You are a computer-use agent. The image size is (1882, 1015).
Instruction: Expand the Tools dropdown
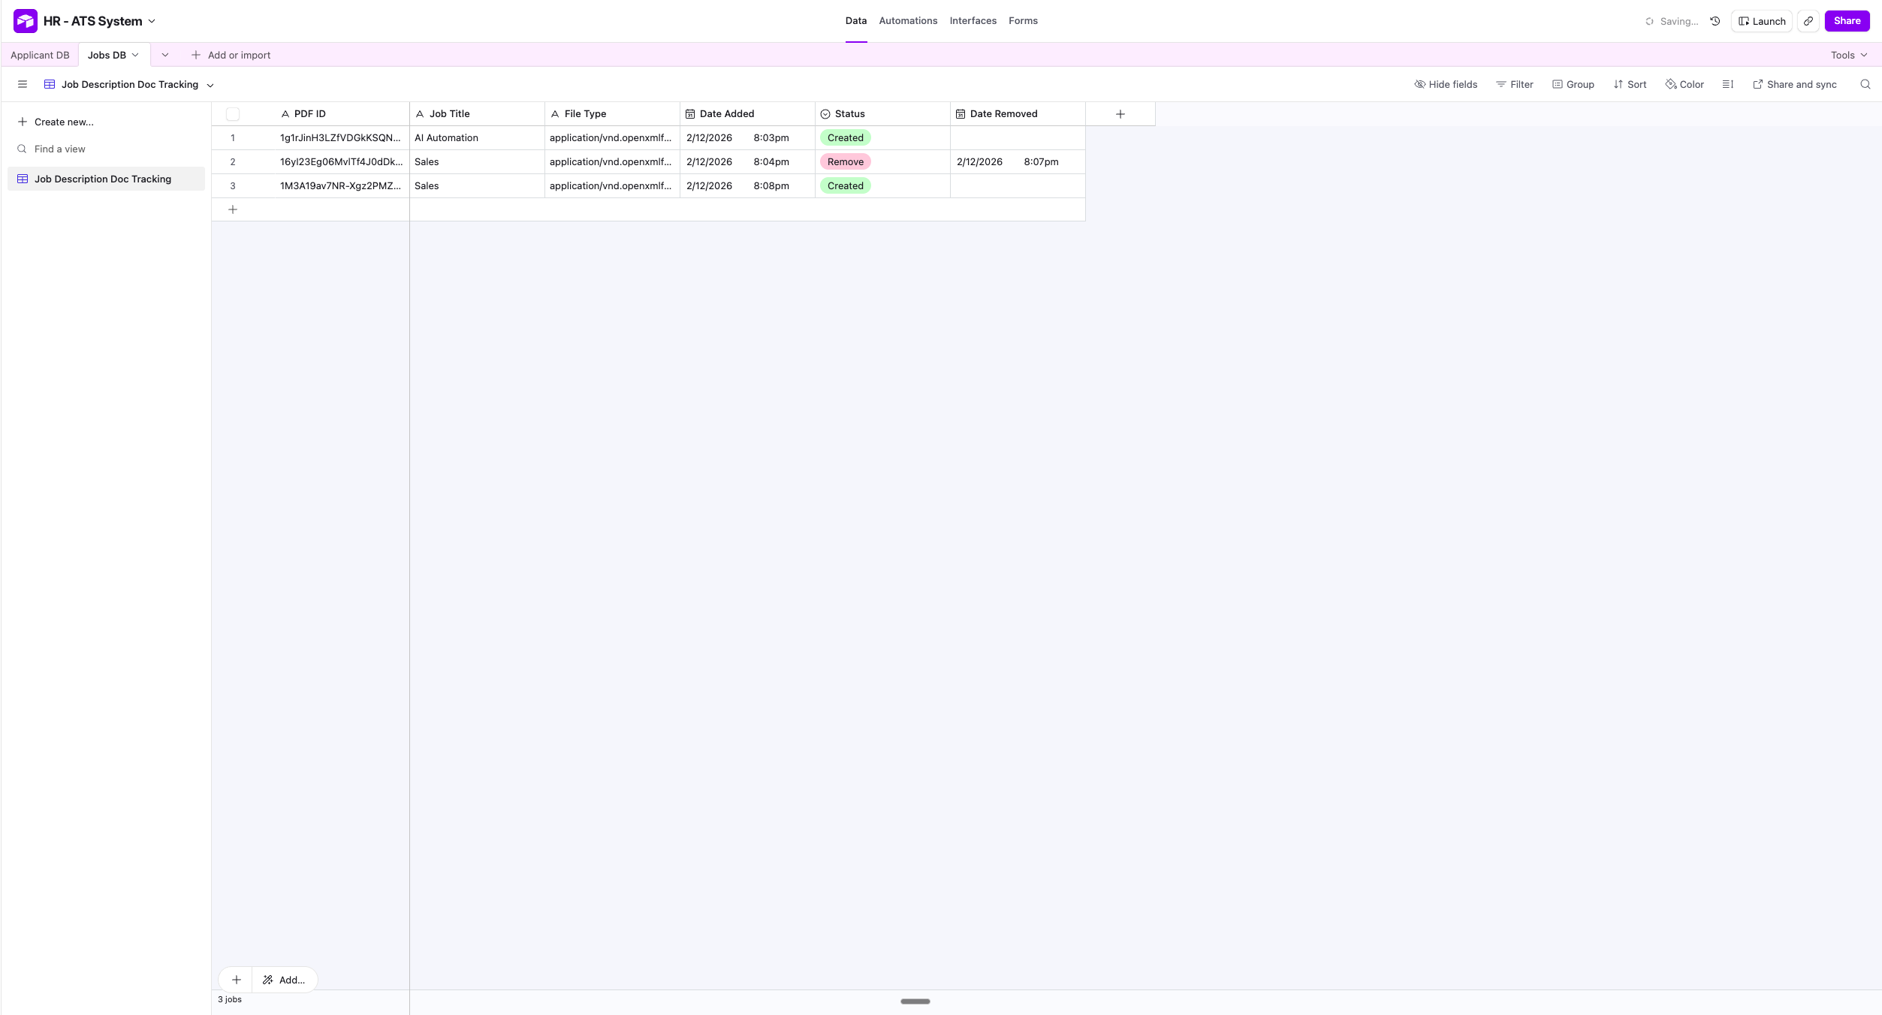(x=1848, y=55)
